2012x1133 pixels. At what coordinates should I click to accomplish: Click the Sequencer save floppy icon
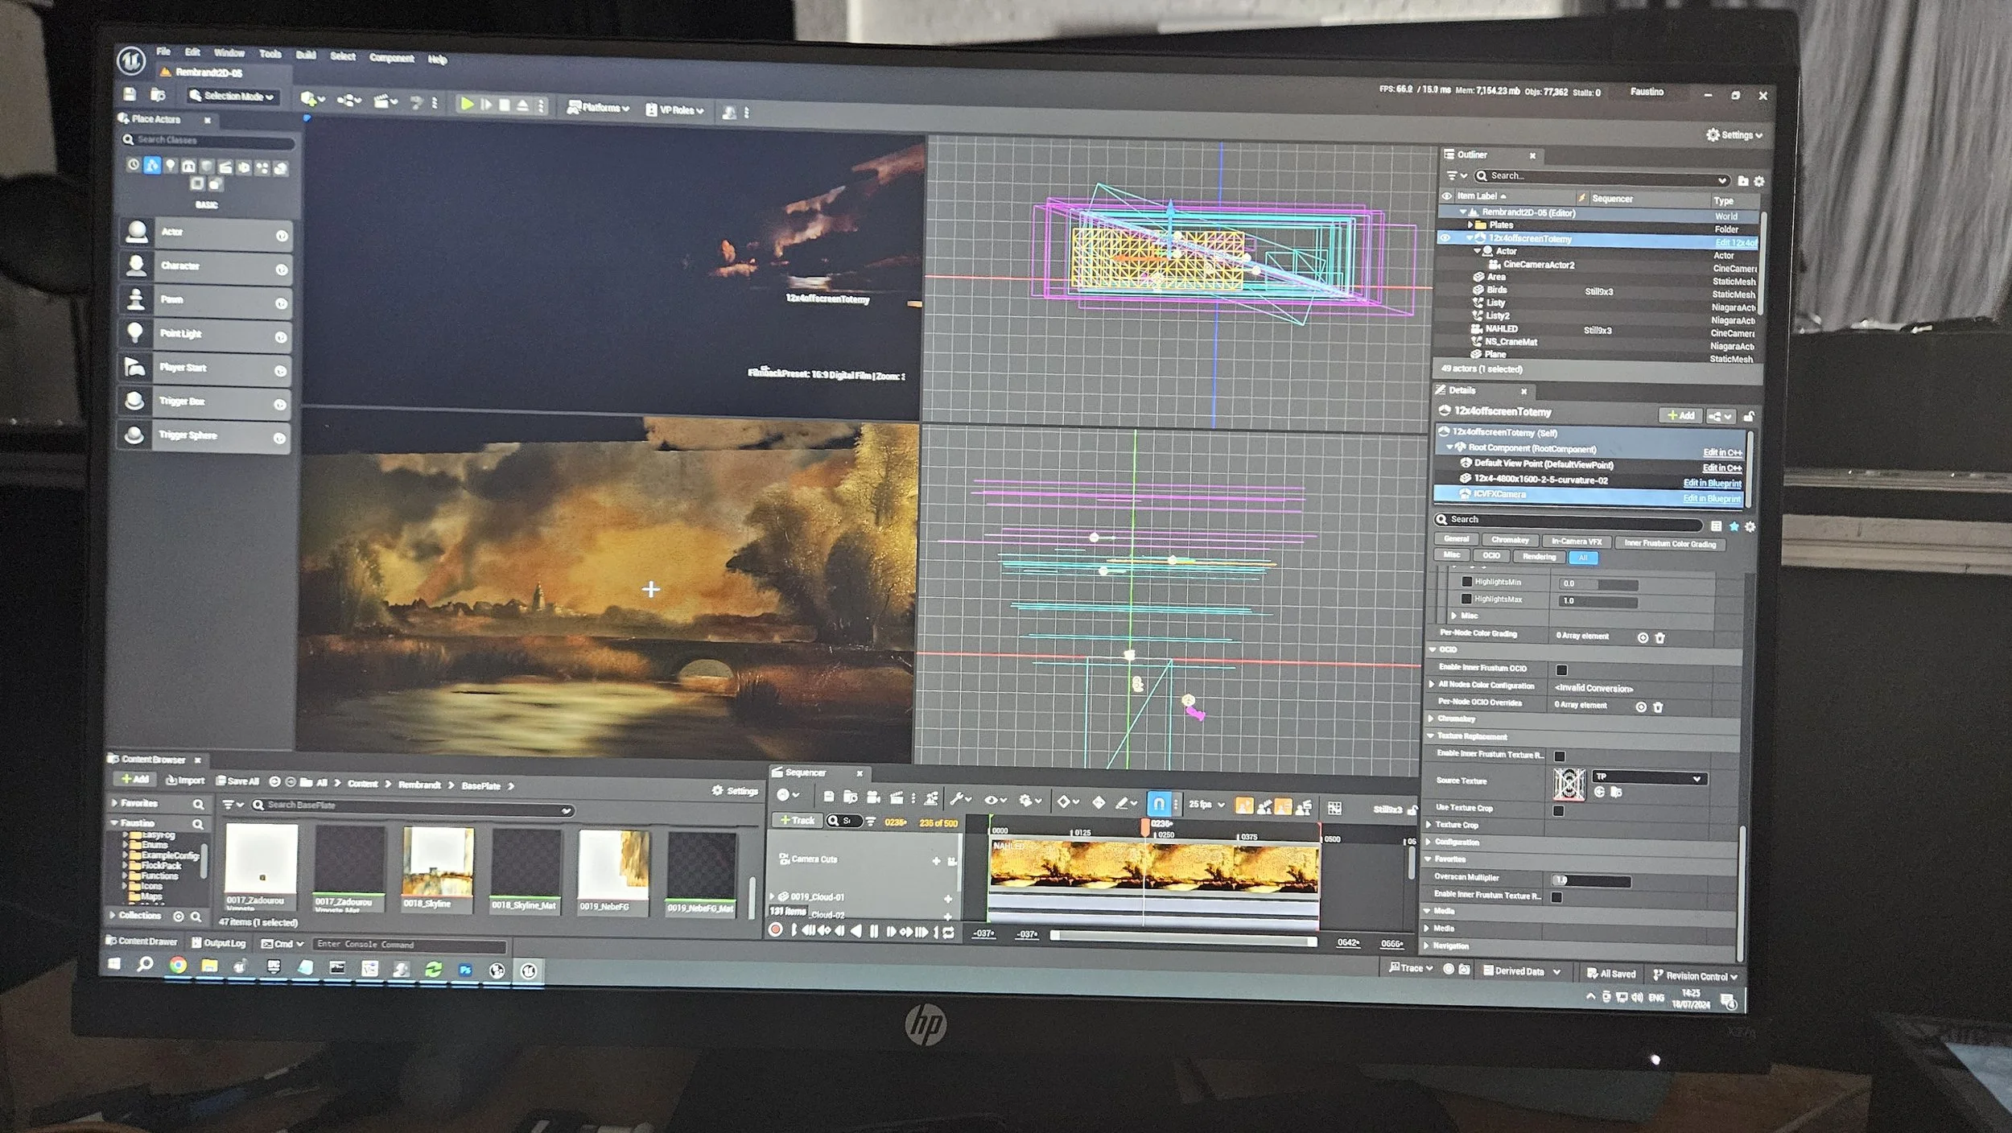point(828,797)
